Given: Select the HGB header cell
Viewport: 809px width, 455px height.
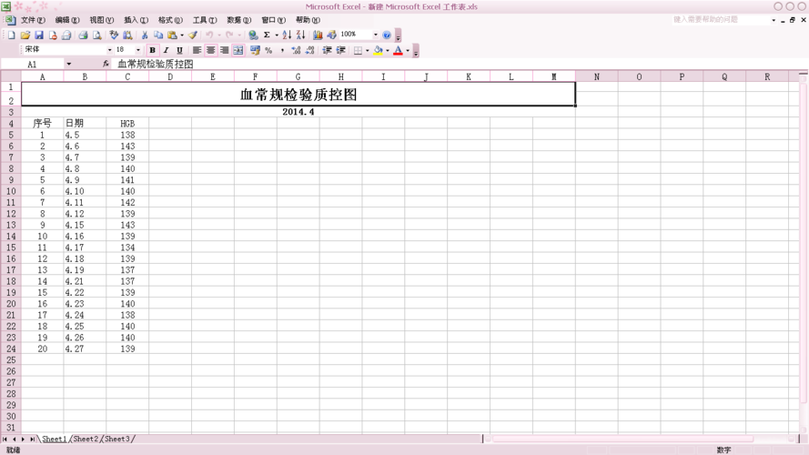Looking at the screenshot, I should [127, 123].
